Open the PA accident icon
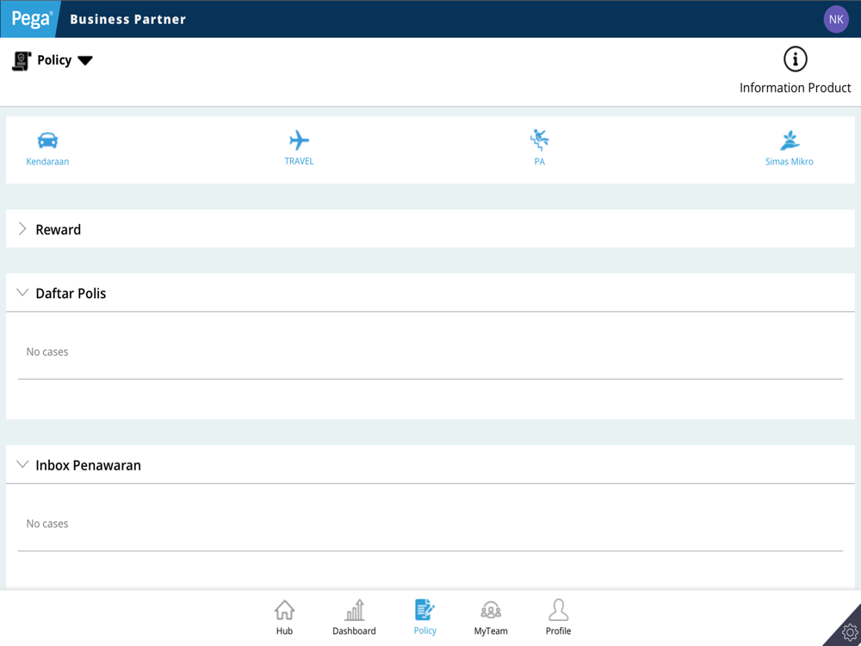Image resolution: width=861 pixels, height=646 pixels. (x=539, y=140)
